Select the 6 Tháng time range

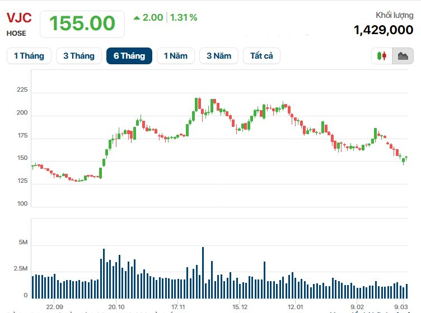click(129, 56)
